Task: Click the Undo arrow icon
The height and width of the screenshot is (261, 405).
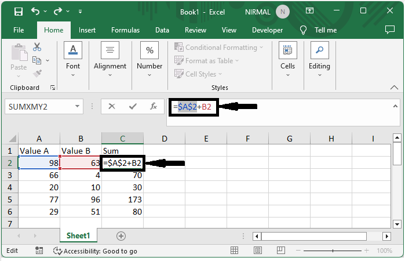Action: [x=36, y=11]
